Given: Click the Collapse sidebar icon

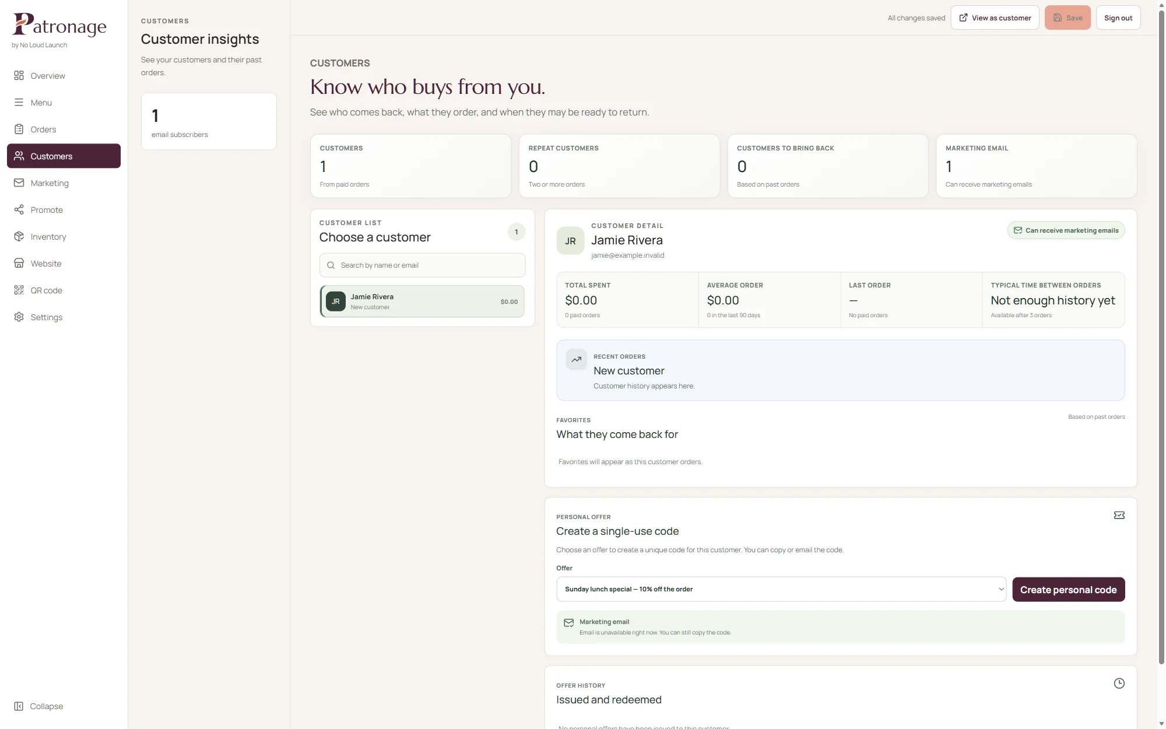Looking at the screenshot, I should tap(19, 706).
